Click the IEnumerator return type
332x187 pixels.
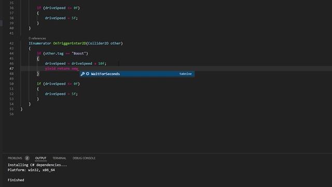(x=40, y=43)
